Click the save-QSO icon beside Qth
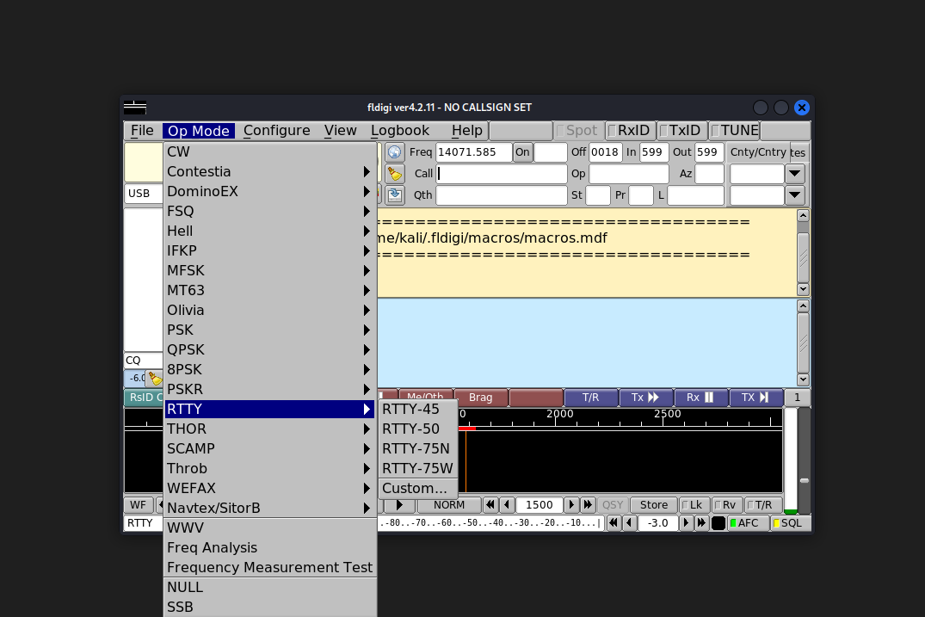Viewport: 925px width, 617px height. coord(395,194)
